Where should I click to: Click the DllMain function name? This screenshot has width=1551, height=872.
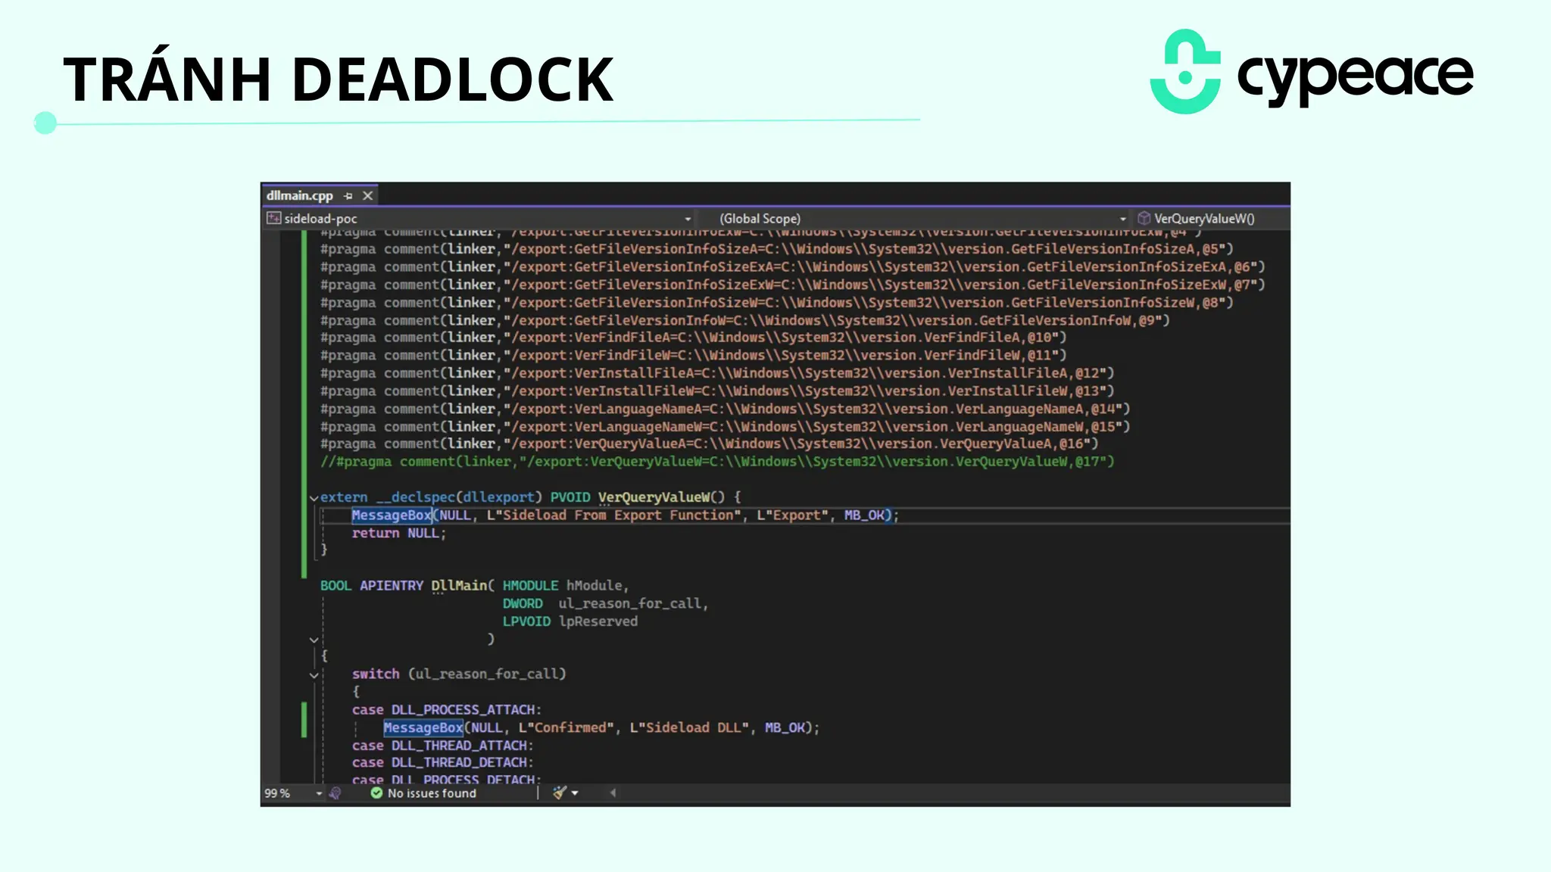pos(460,586)
